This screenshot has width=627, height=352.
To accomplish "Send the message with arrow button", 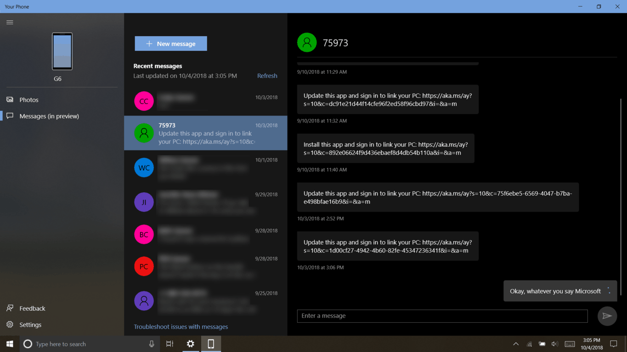I will pyautogui.click(x=607, y=316).
